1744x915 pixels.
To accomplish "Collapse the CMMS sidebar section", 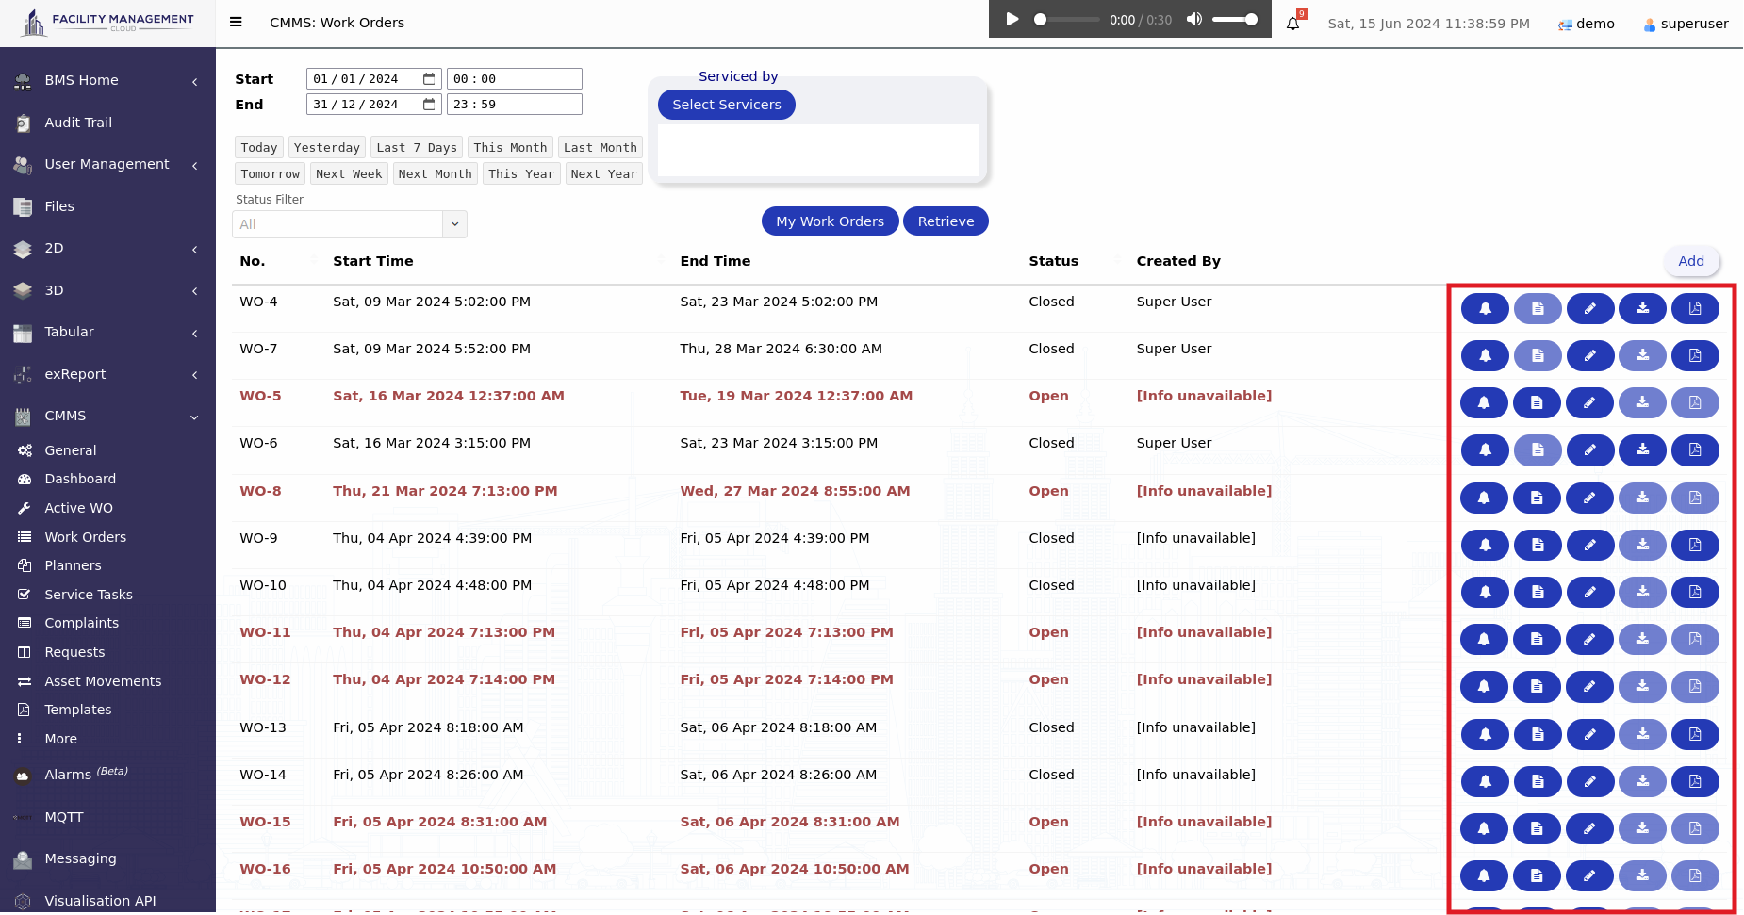I will [107, 416].
